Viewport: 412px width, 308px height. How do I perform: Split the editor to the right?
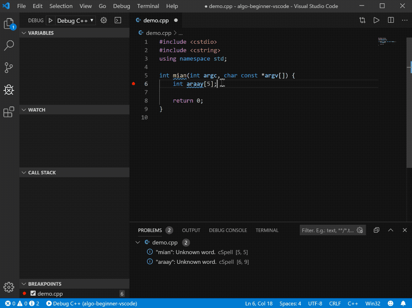pos(391,20)
